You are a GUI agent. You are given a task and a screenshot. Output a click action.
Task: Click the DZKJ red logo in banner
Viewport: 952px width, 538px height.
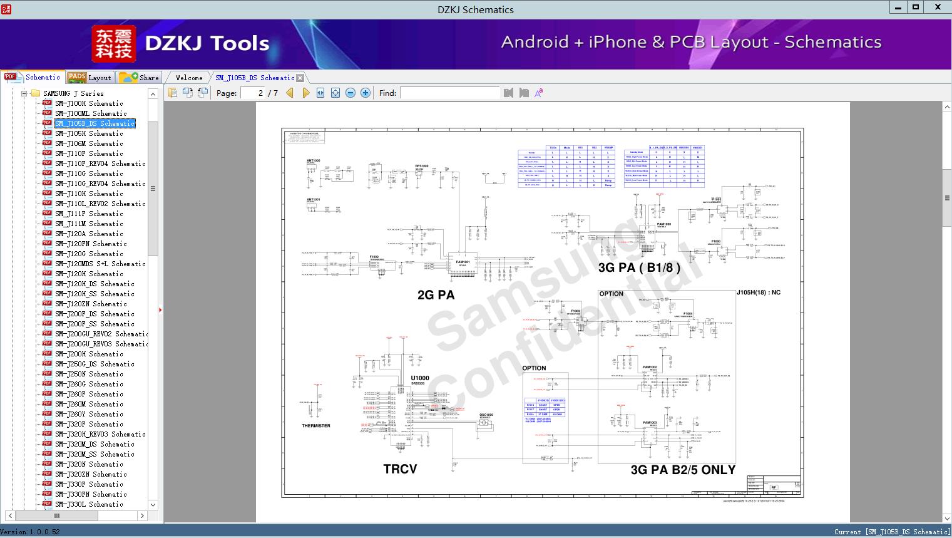click(x=114, y=44)
